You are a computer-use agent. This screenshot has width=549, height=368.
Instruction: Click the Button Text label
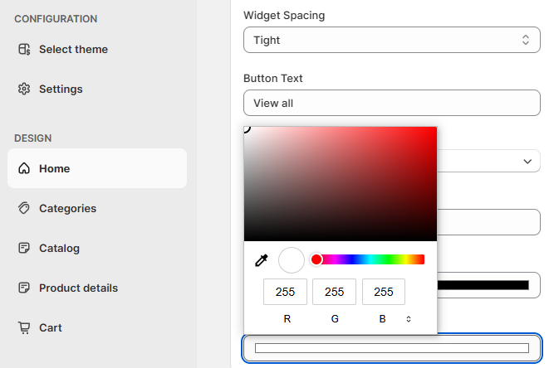coord(272,78)
